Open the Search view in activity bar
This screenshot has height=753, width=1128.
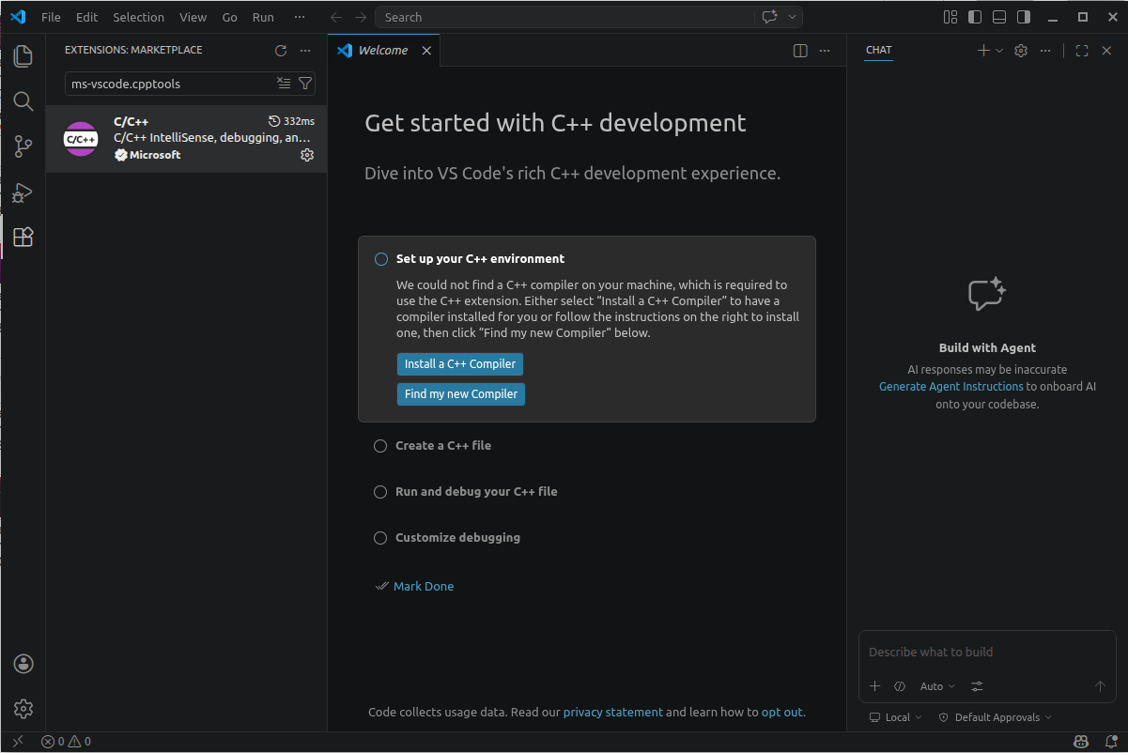tap(23, 100)
